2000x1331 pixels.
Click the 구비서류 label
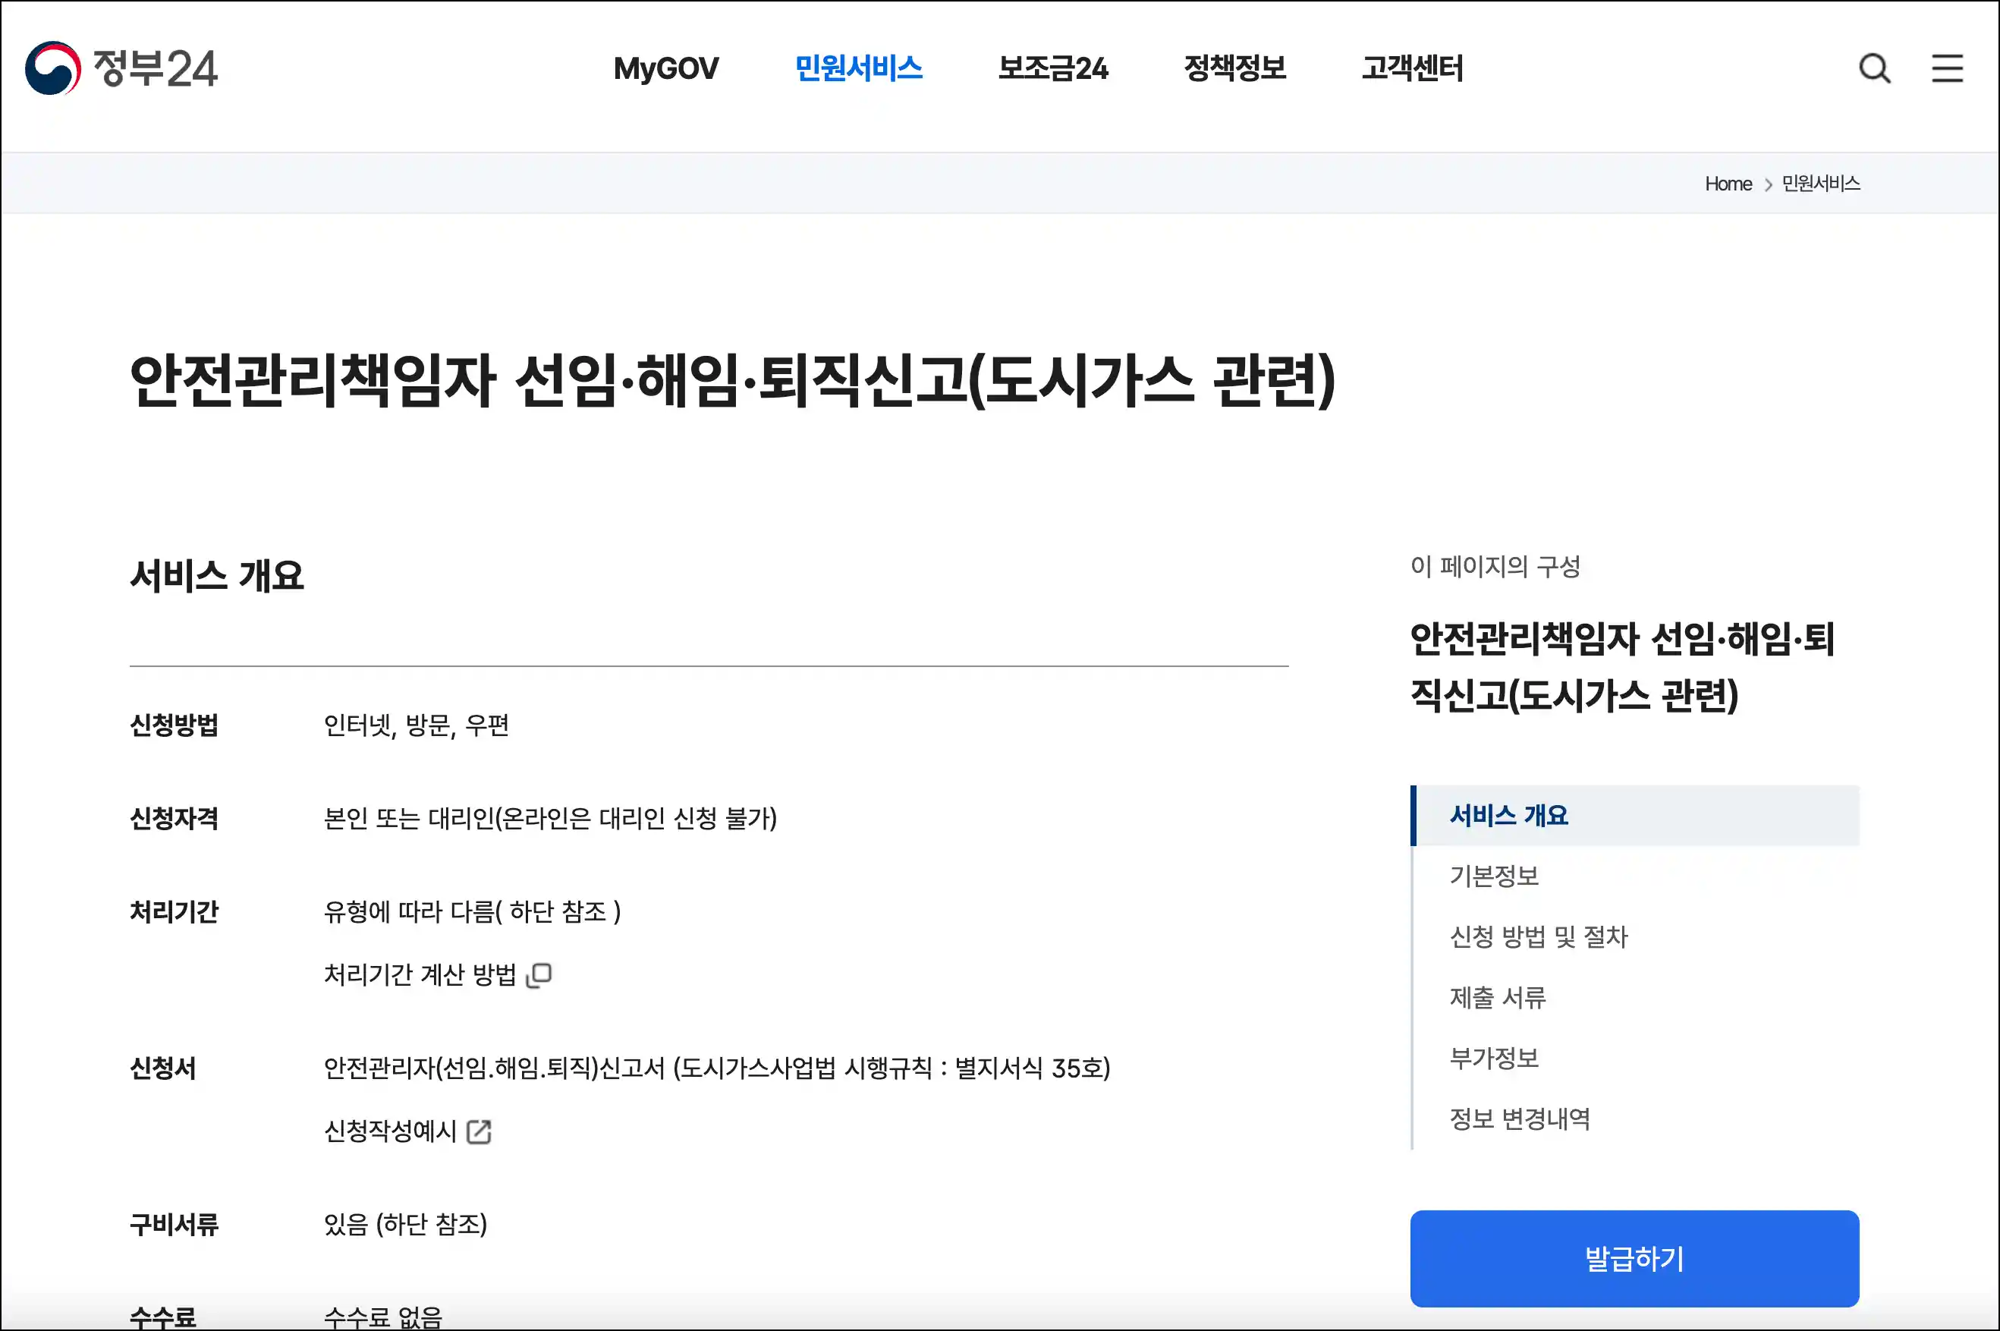(x=174, y=1225)
